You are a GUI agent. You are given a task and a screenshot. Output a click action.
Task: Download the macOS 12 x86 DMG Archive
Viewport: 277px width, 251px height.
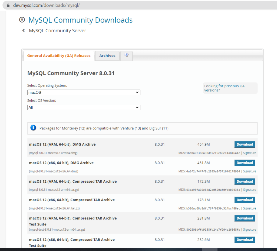pyautogui.click(x=245, y=163)
